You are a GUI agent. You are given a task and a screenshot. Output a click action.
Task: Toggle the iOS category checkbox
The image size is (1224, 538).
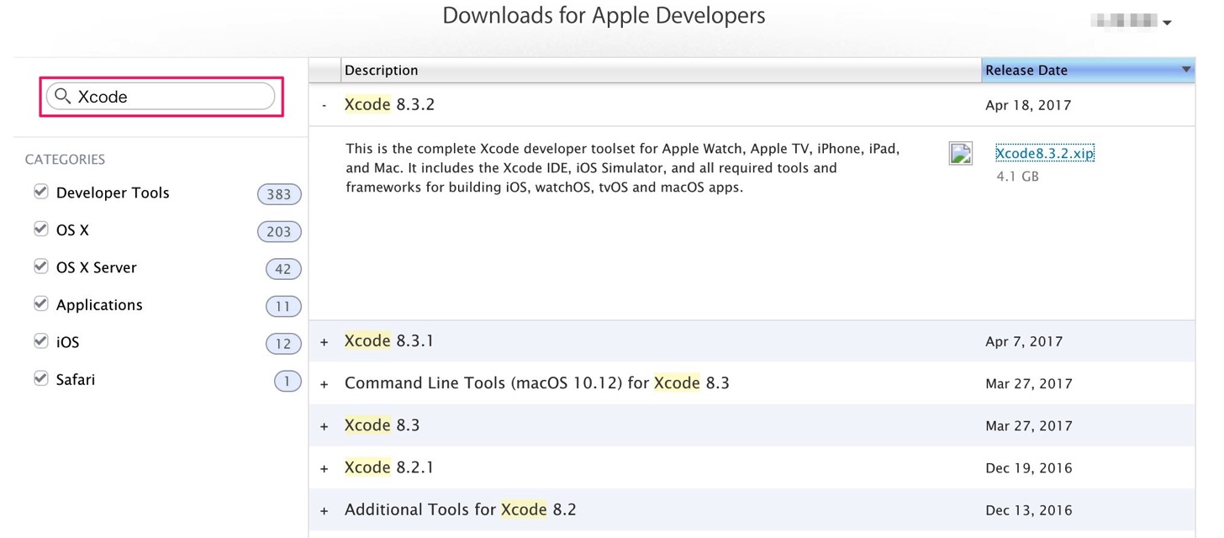[x=40, y=341]
